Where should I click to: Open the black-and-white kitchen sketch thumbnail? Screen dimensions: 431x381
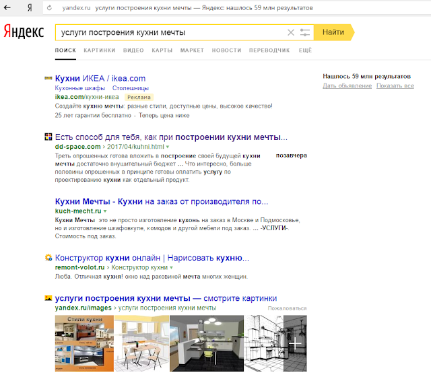click(x=264, y=343)
